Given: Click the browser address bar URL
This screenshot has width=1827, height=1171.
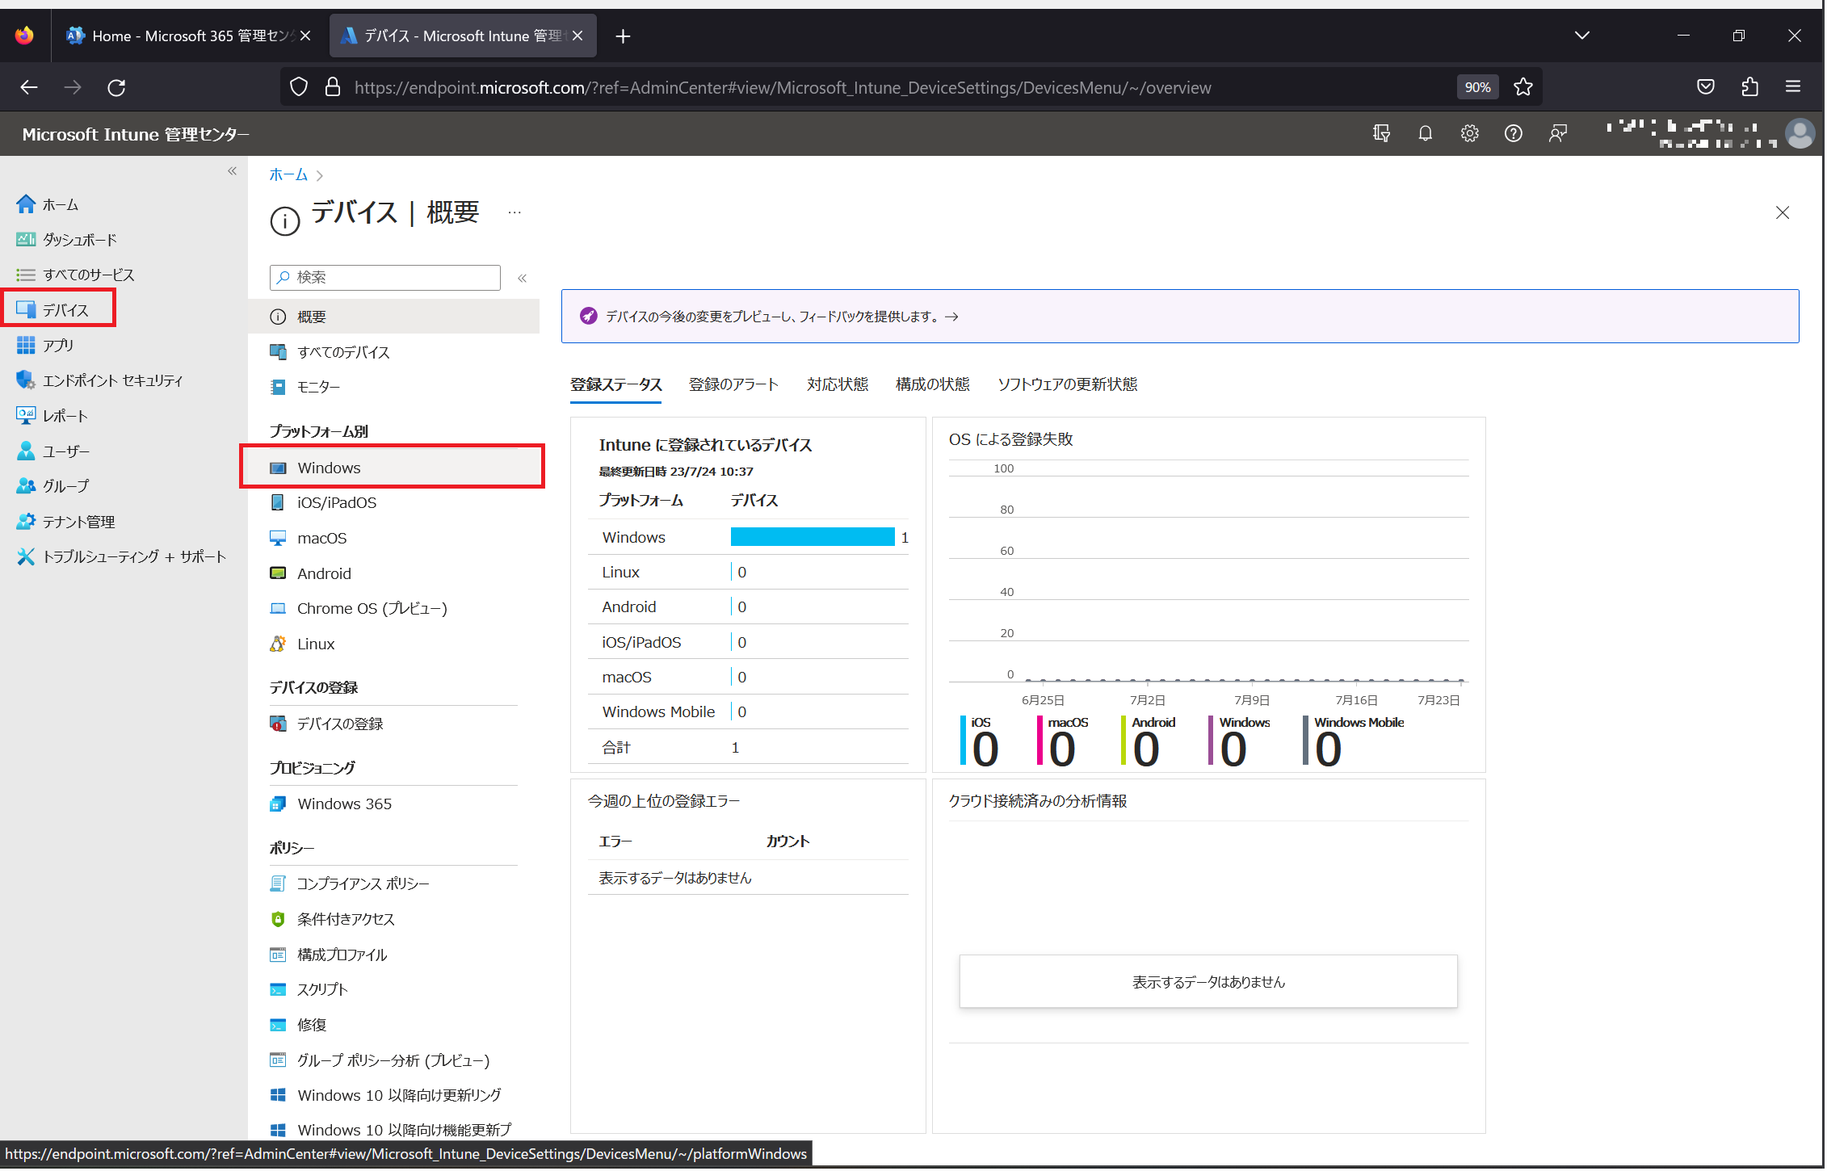Looking at the screenshot, I should (x=783, y=87).
